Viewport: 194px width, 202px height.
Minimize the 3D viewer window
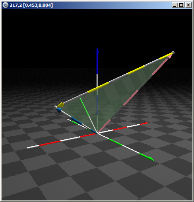[x=175, y=5]
